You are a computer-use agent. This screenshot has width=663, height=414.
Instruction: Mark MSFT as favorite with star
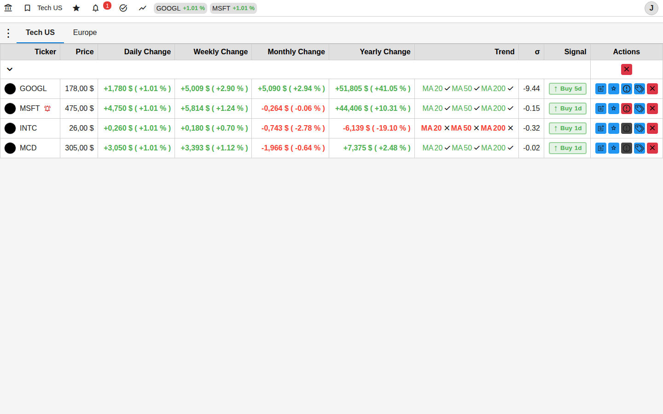coord(614,109)
